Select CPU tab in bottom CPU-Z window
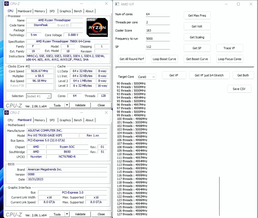 click(x=10, y=120)
